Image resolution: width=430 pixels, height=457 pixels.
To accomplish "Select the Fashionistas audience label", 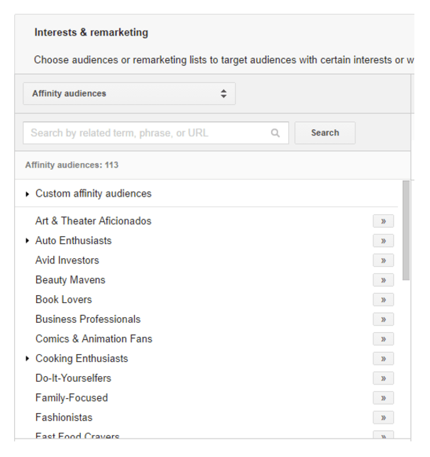I will (64, 417).
